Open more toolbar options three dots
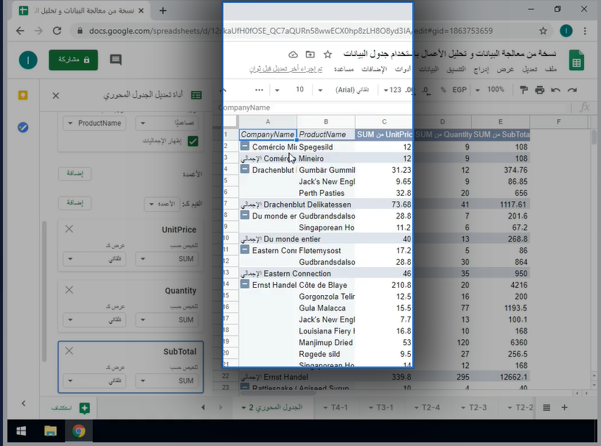 [259, 91]
